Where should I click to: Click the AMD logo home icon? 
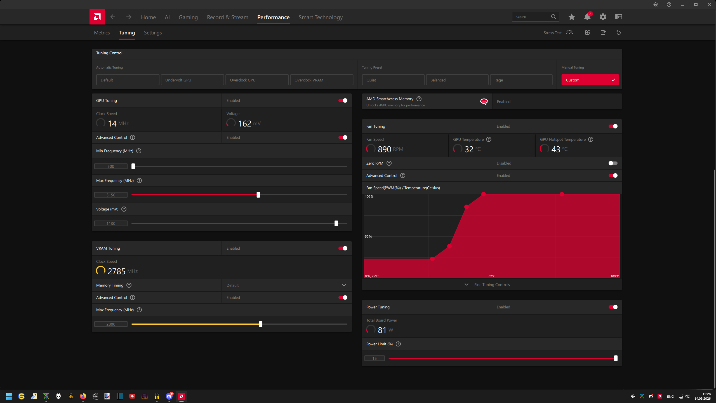pos(97,17)
